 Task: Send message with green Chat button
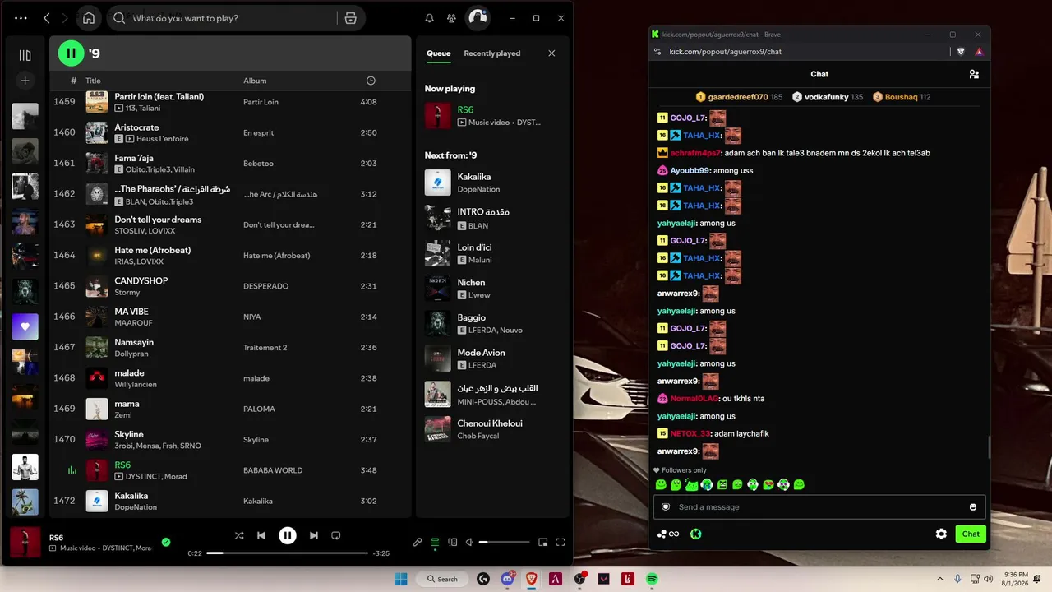(971, 534)
